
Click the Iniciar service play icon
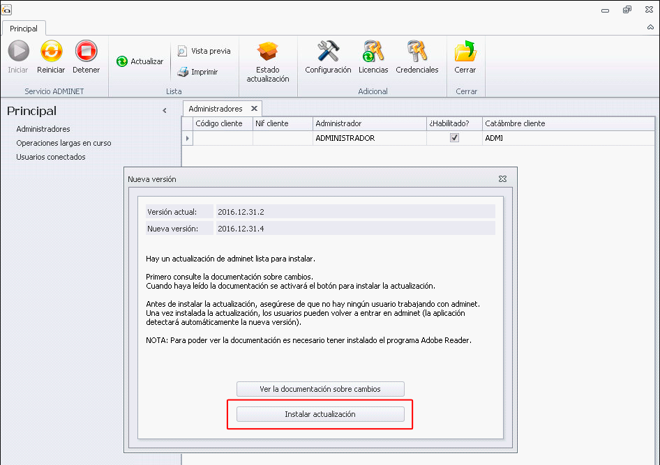pyautogui.click(x=19, y=51)
